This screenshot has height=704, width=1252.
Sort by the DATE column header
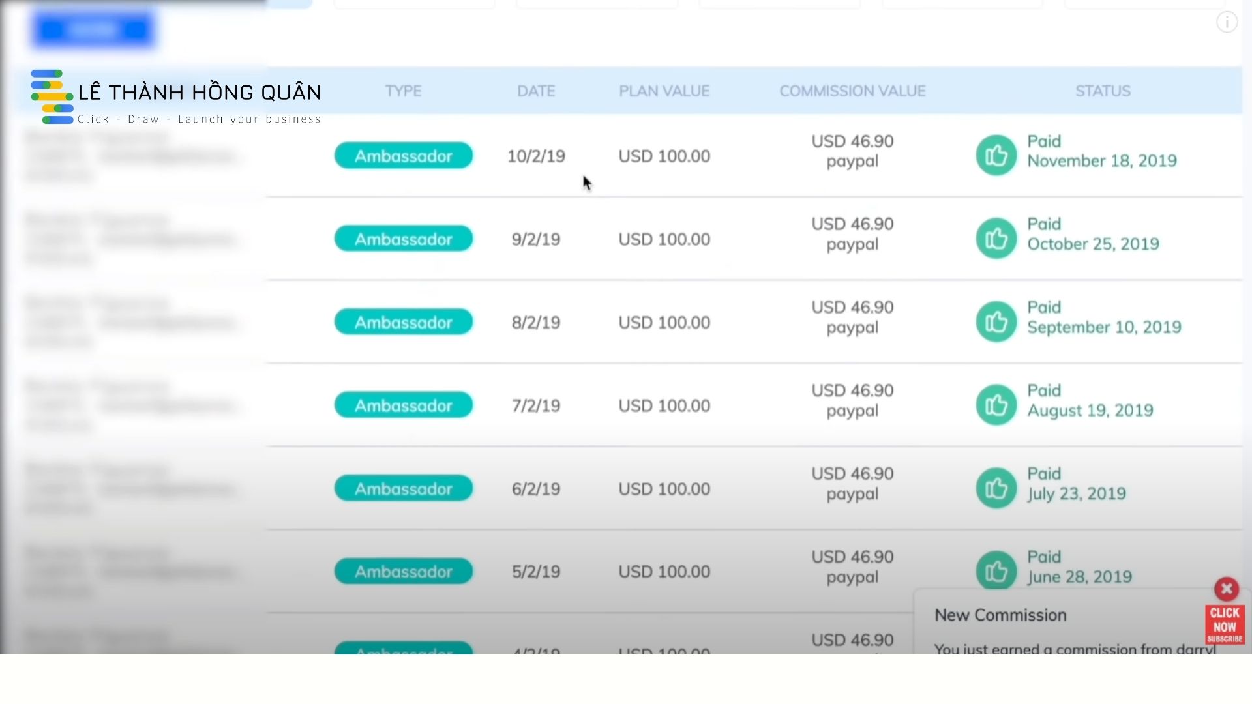pyautogui.click(x=536, y=91)
